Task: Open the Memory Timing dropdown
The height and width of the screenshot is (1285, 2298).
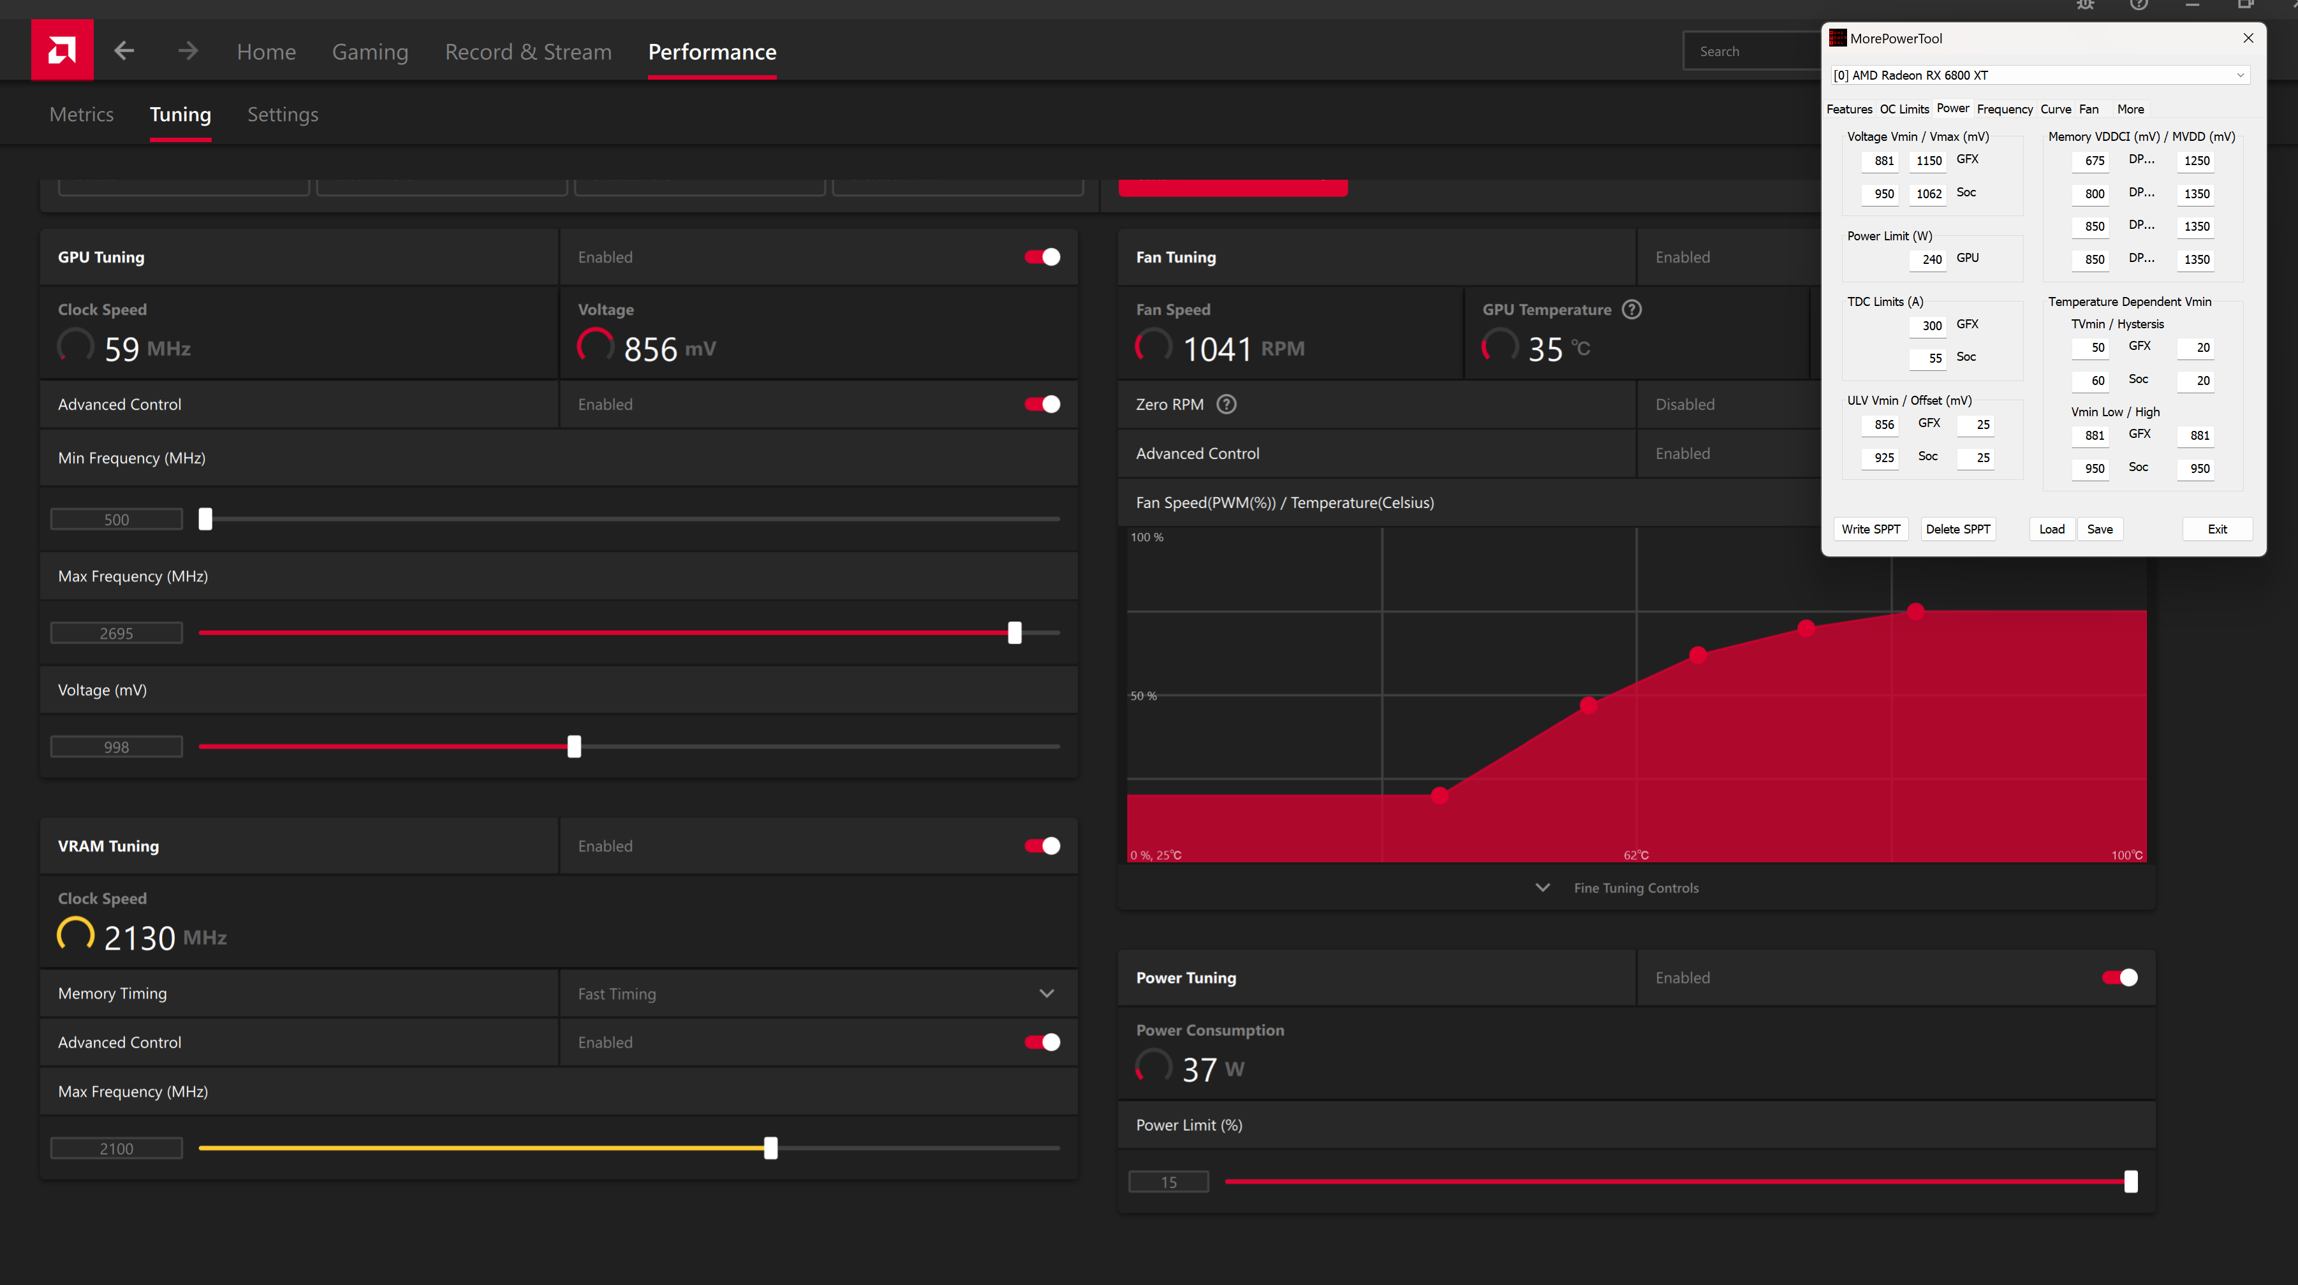Action: [x=1047, y=994]
